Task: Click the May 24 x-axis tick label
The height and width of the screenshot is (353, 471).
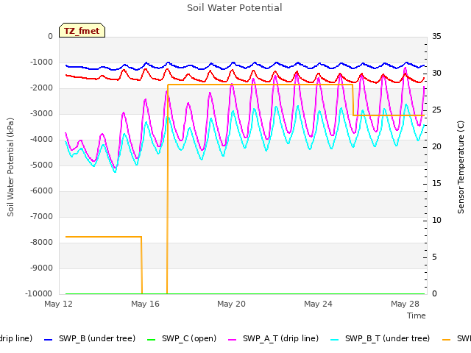Action: (x=318, y=304)
